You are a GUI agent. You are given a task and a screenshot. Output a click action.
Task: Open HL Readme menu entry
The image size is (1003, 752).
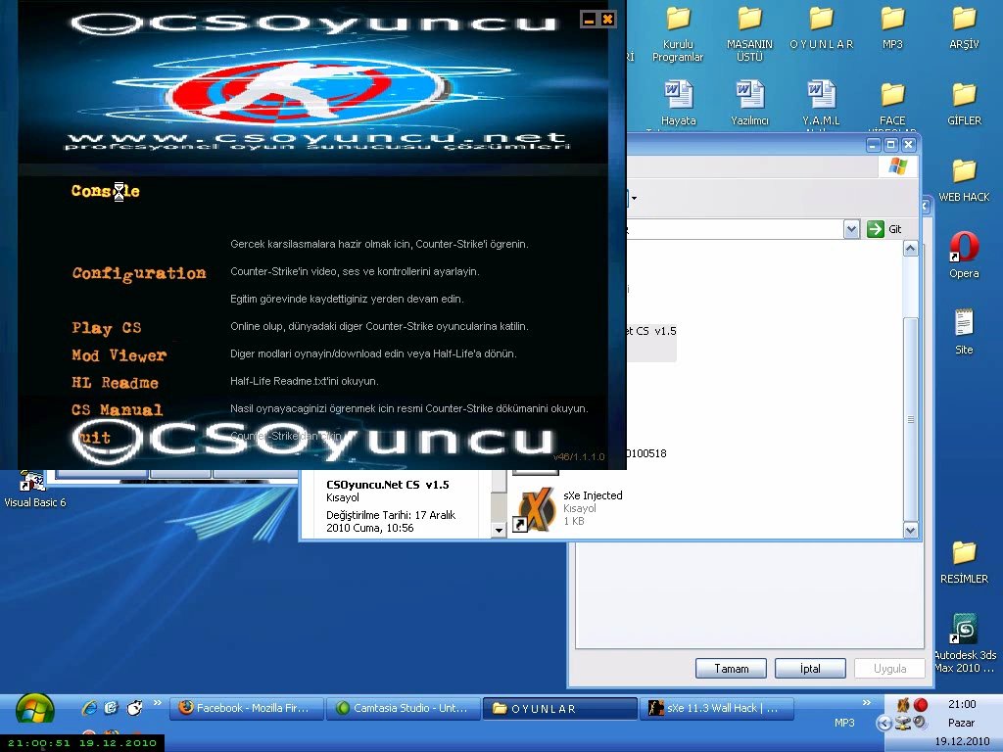click(116, 383)
